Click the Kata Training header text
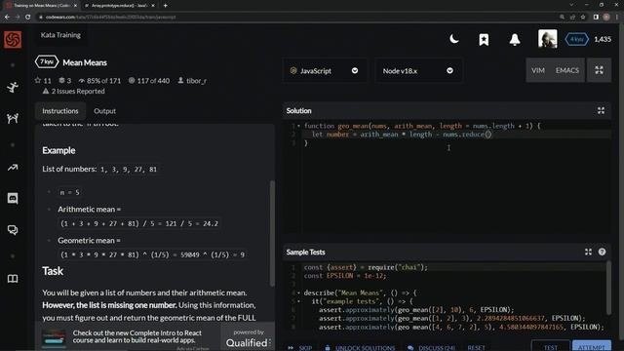Screen dimensions: 624x351 point(60,35)
